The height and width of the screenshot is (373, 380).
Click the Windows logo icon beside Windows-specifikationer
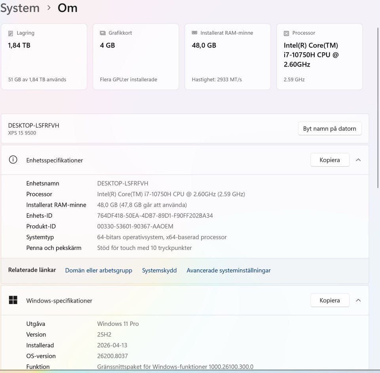pos(13,300)
